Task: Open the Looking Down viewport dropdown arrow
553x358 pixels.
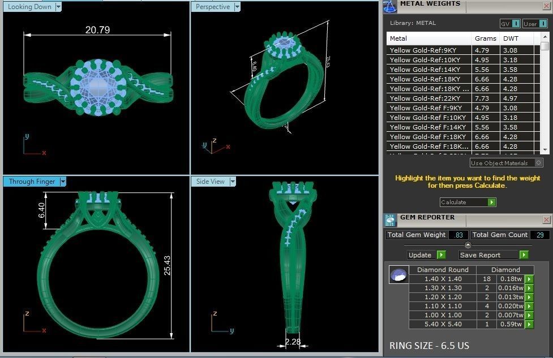Action: tap(58, 7)
